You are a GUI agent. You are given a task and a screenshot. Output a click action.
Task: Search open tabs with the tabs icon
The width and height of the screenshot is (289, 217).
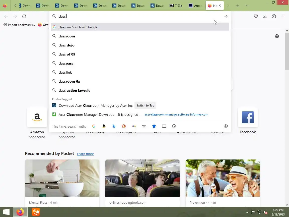click(x=164, y=126)
